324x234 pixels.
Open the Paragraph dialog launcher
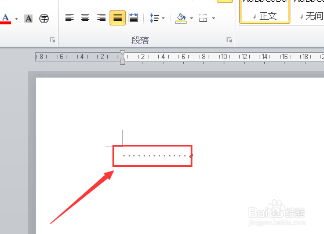coord(229,39)
